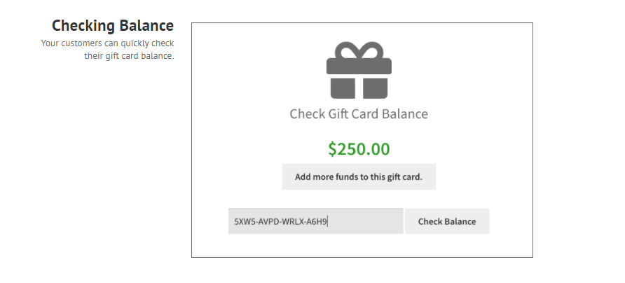Click the $250.00 balance amount

(x=359, y=149)
